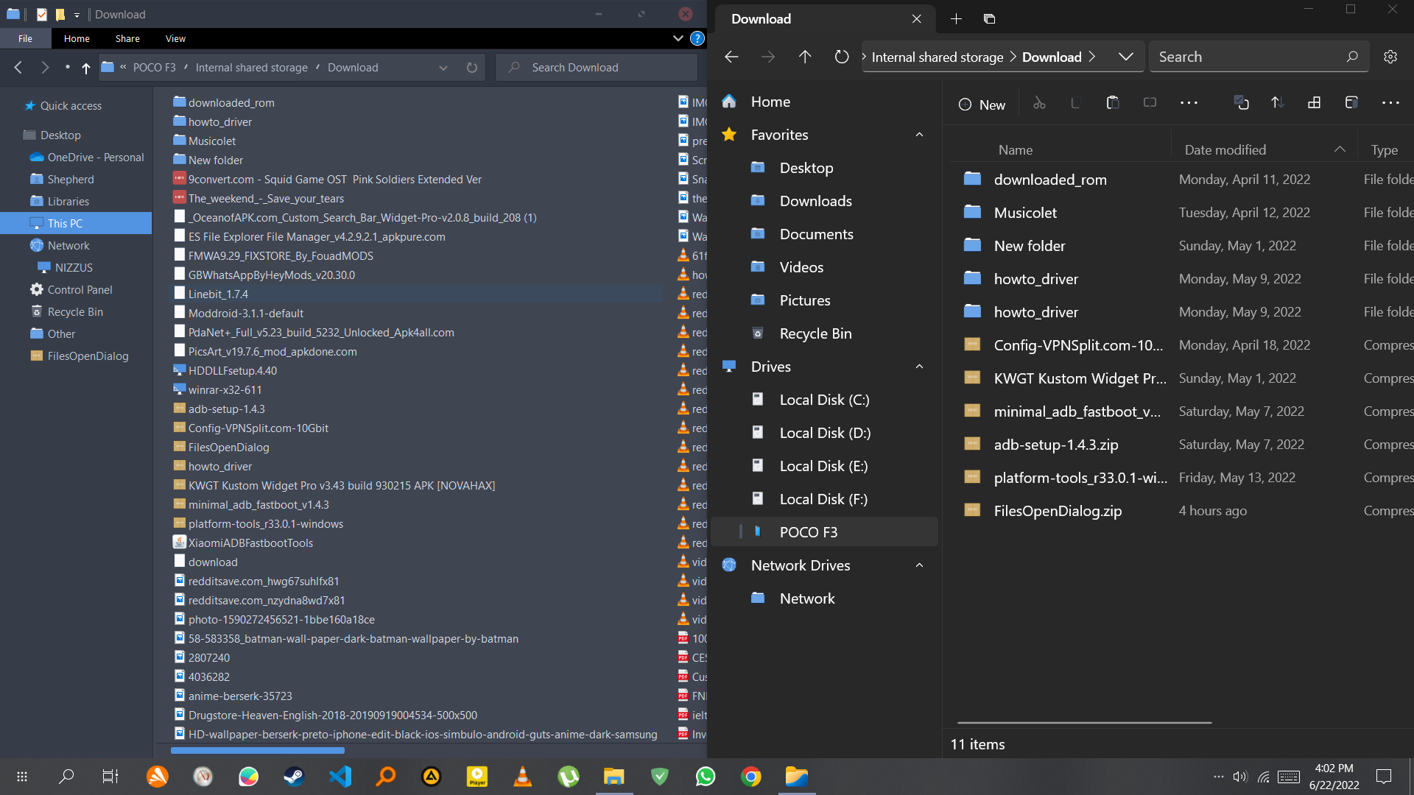Open Files settings gear icon
The image size is (1414, 795).
tap(1390, 57)
